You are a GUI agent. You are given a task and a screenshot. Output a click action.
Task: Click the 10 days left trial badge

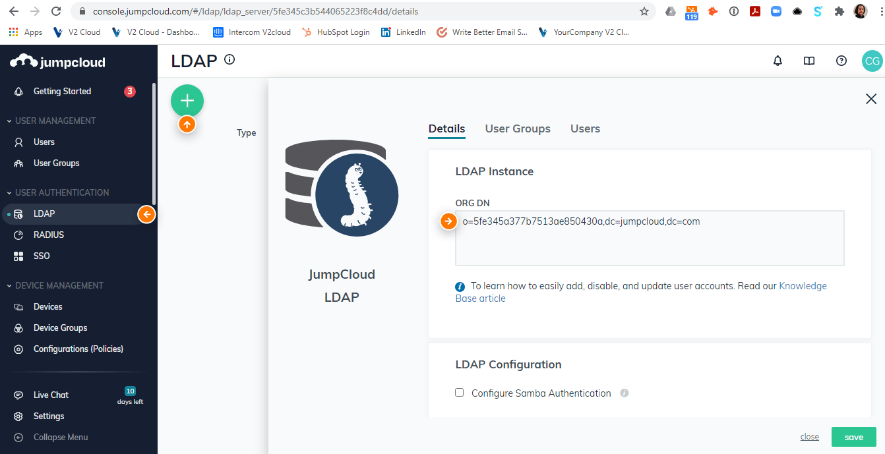(130, 395)
